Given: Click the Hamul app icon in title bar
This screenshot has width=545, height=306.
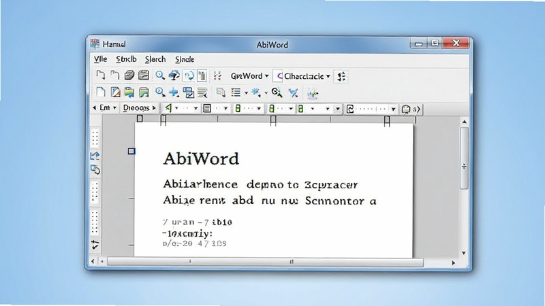Looking at the screenshot, I should [95, 44].
